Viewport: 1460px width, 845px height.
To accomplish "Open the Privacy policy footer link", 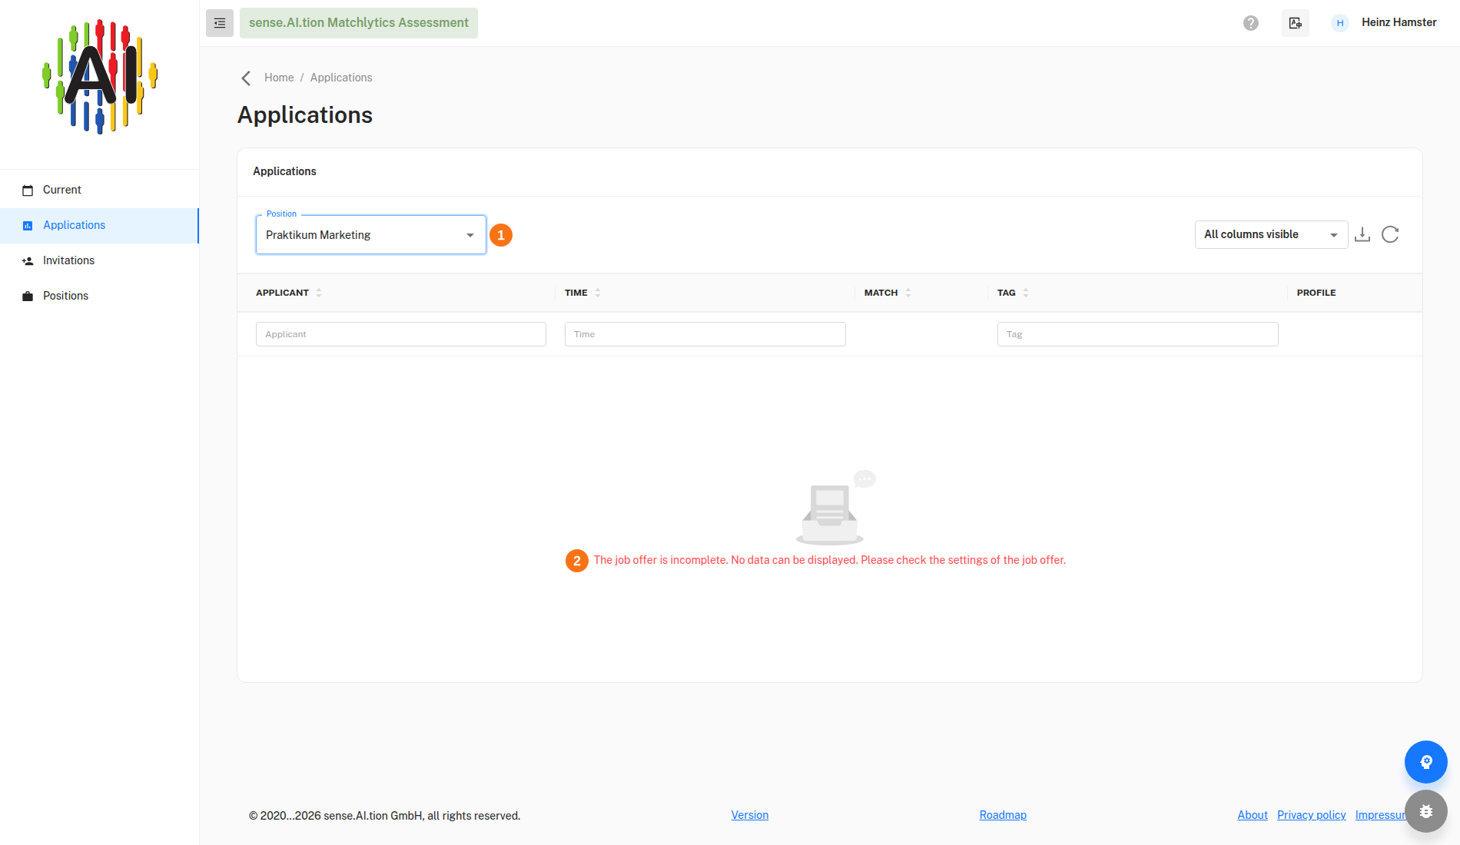I will point(1312,815).
